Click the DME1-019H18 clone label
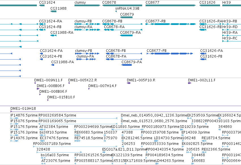 [x=23, y=109]
